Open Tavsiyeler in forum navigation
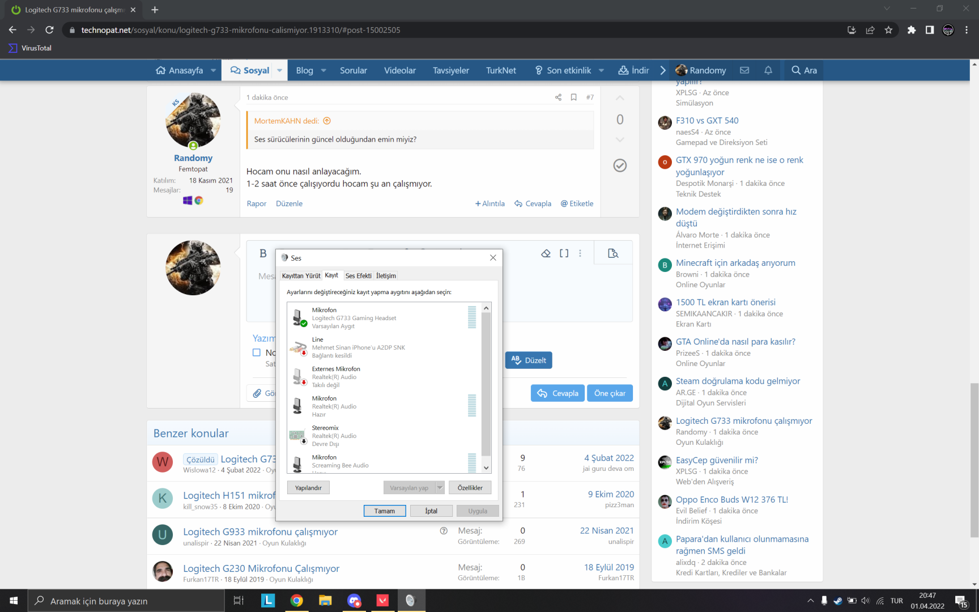 coord(451,70)
